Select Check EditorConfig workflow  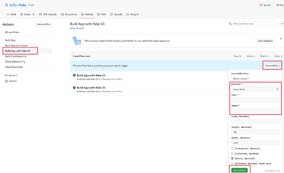click(x=15, y=62)
